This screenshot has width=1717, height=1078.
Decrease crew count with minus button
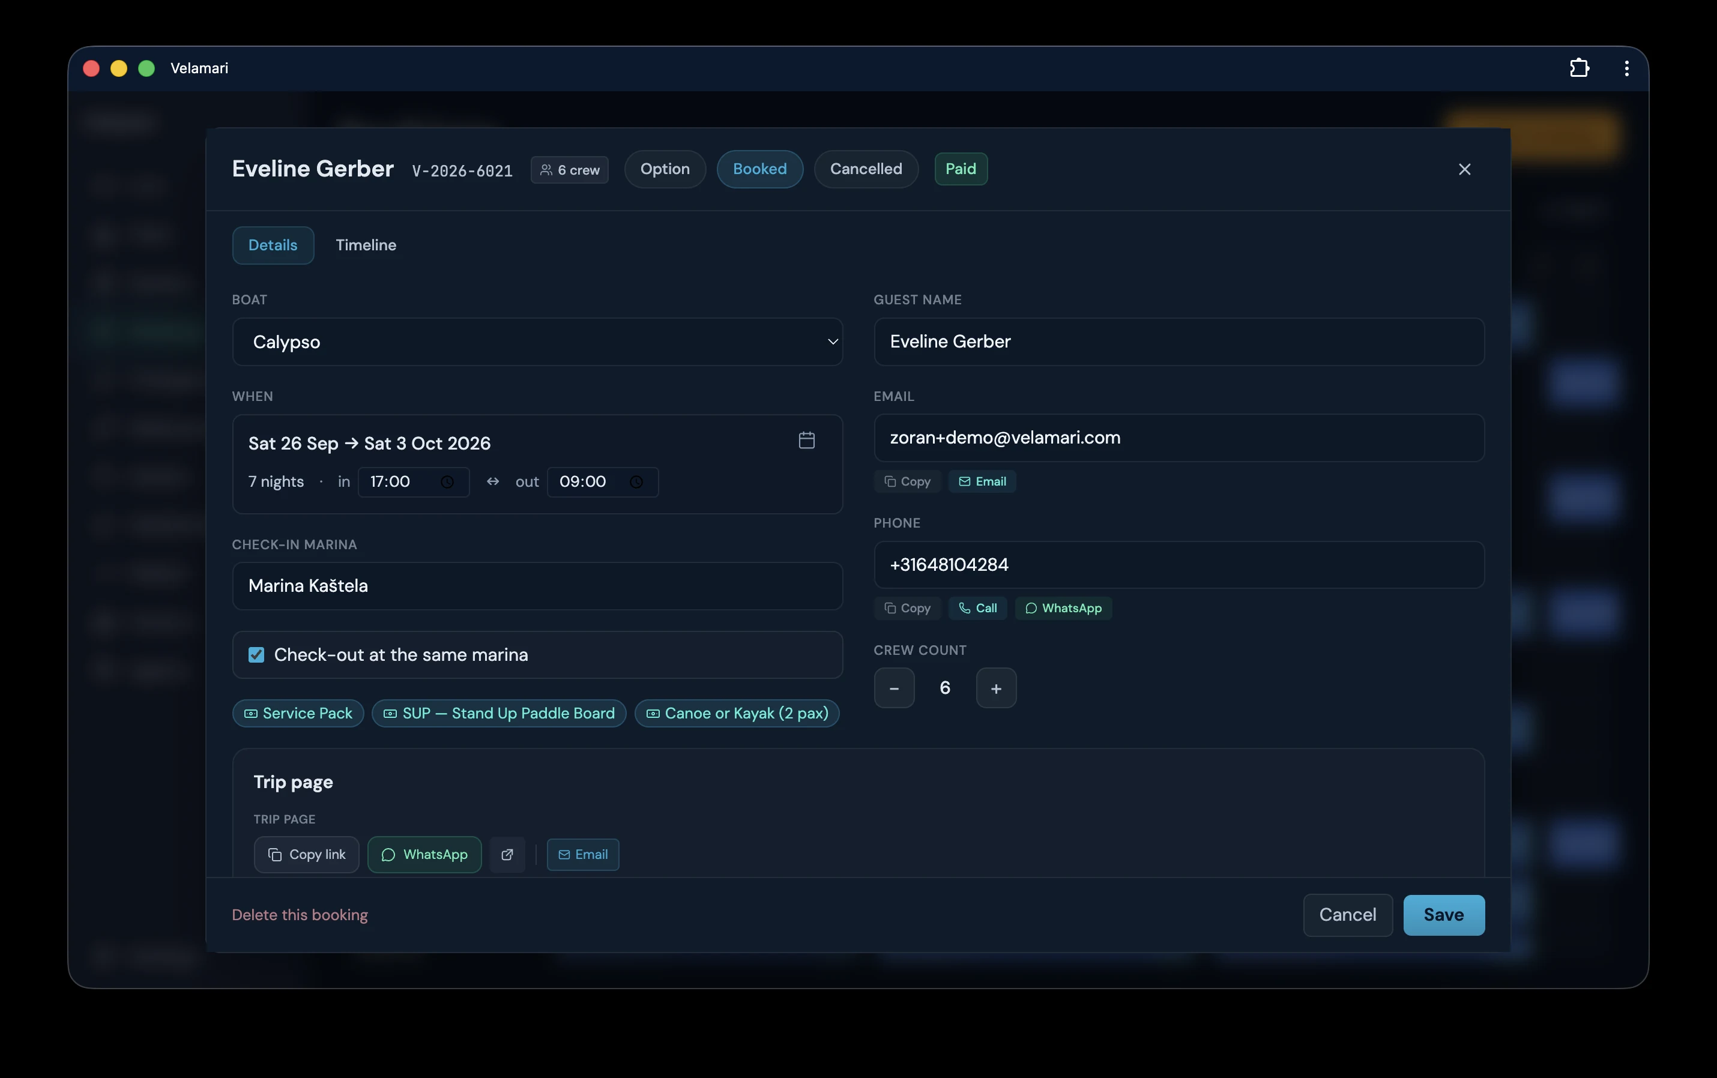point(894,688)
